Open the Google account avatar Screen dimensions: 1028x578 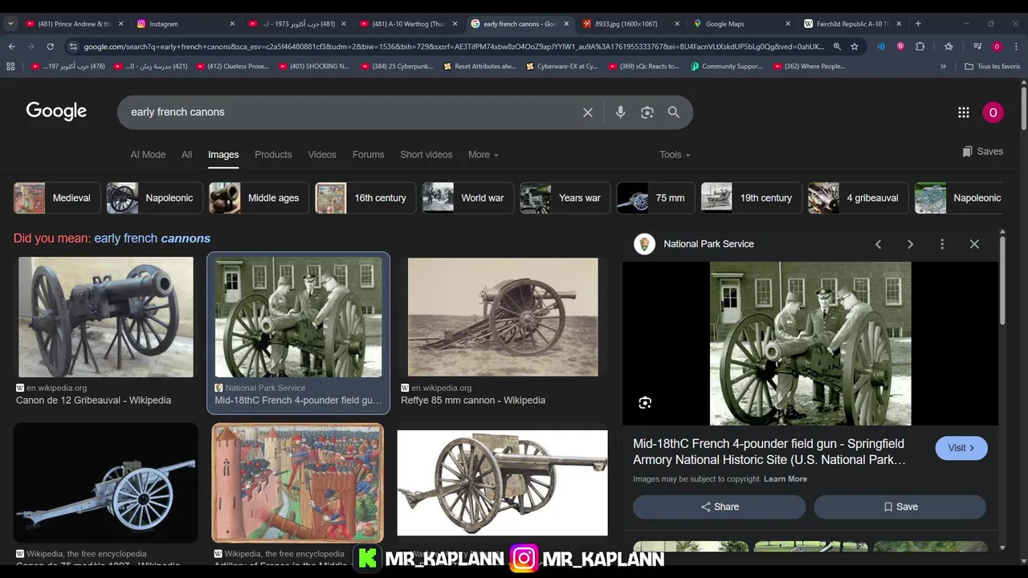993,112
